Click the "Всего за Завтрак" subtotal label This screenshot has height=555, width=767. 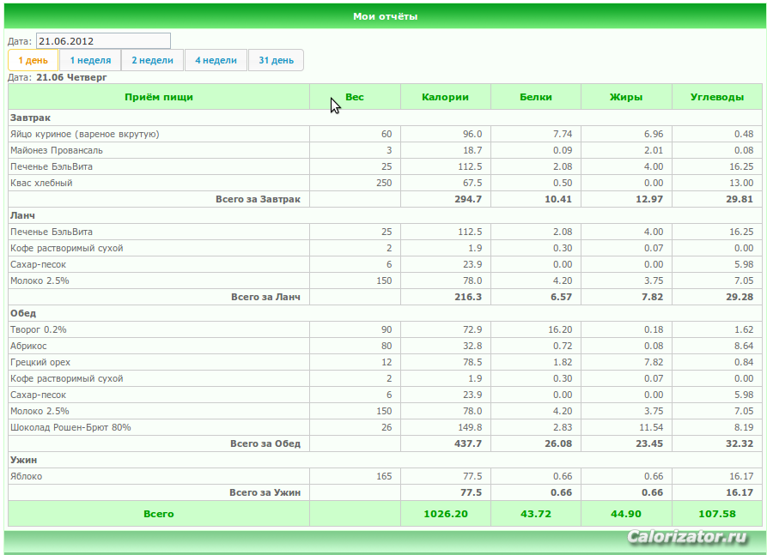[x=258, y=199]
